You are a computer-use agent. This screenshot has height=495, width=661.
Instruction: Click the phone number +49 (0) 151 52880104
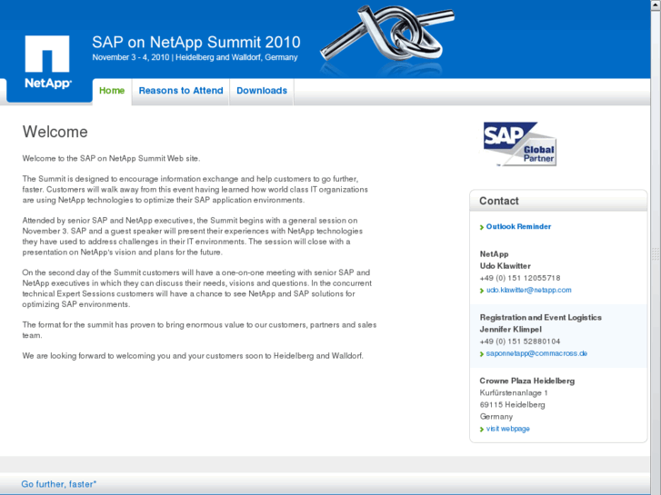tap(520, 342)
